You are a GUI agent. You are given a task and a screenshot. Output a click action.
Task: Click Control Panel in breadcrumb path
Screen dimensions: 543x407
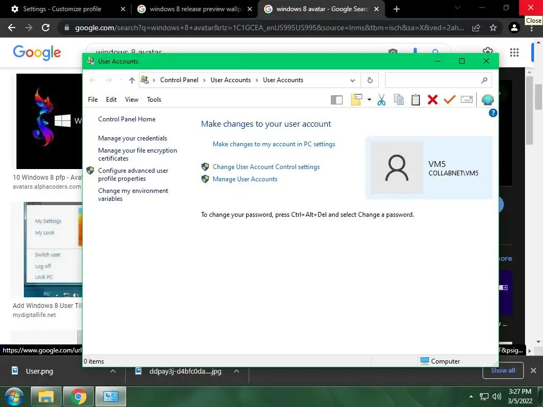tap(179, 80)
